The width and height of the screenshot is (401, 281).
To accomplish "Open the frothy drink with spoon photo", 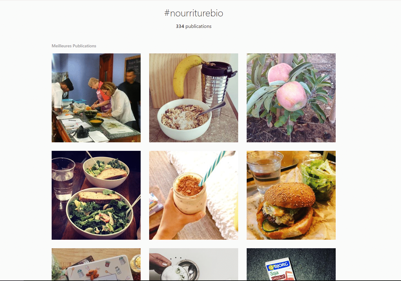I will coord(194,264).
